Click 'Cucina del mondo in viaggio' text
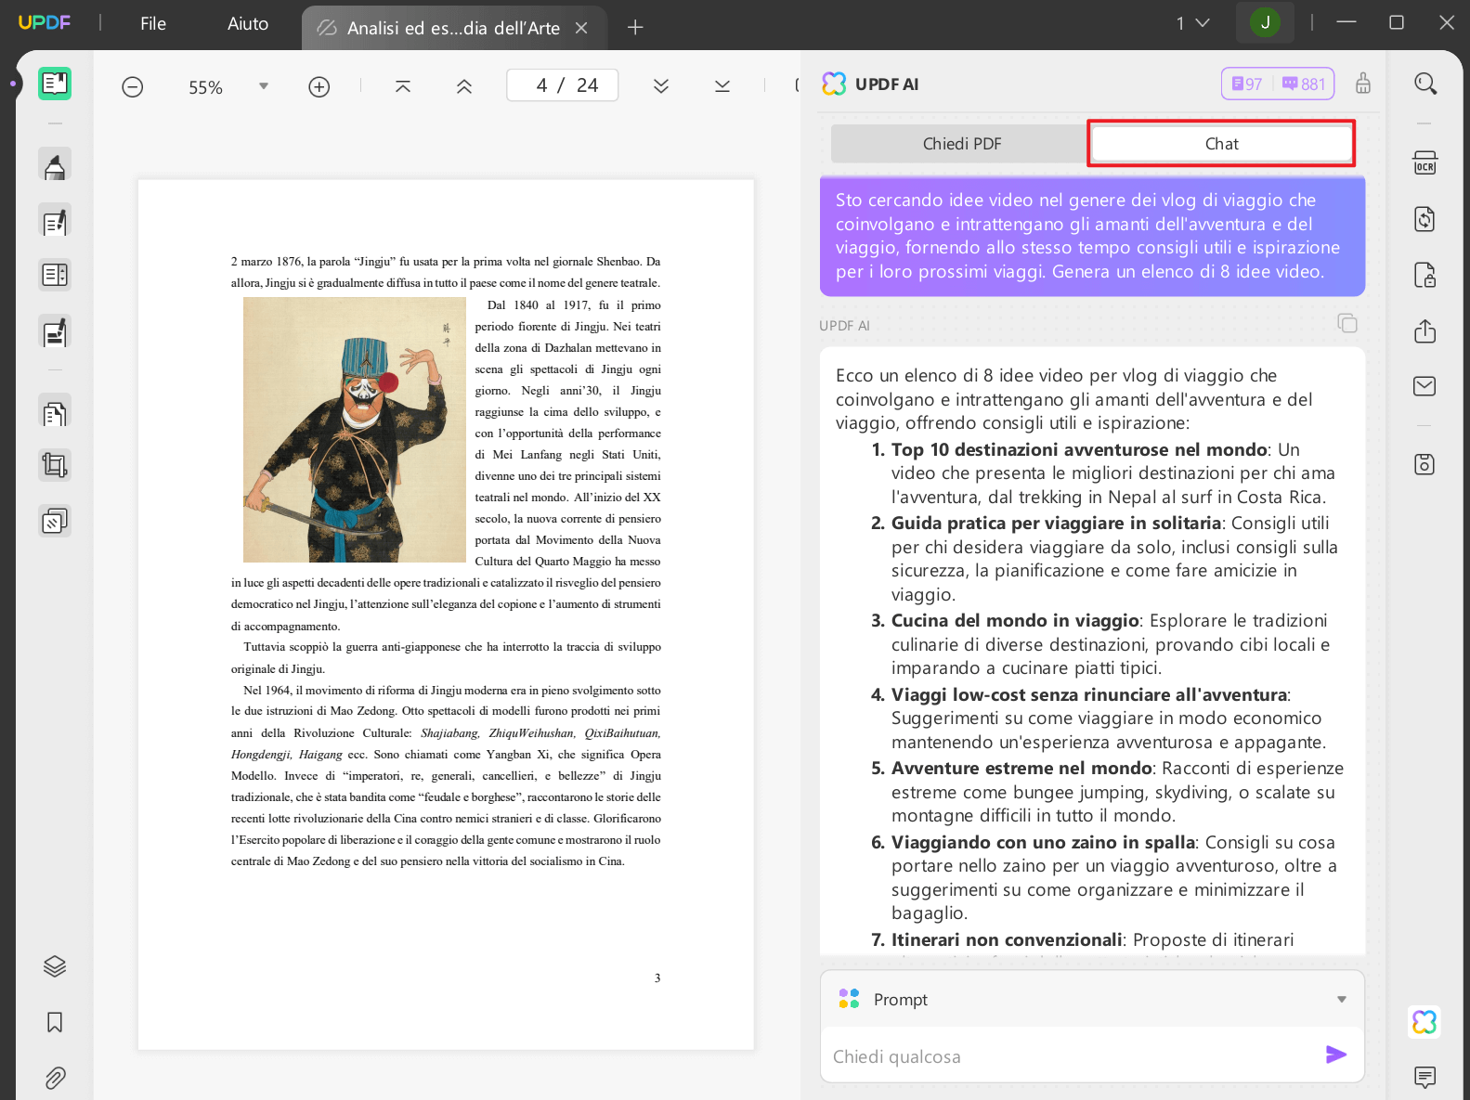Screen dimensions: 1470x1100 [x=1015, y=620]
